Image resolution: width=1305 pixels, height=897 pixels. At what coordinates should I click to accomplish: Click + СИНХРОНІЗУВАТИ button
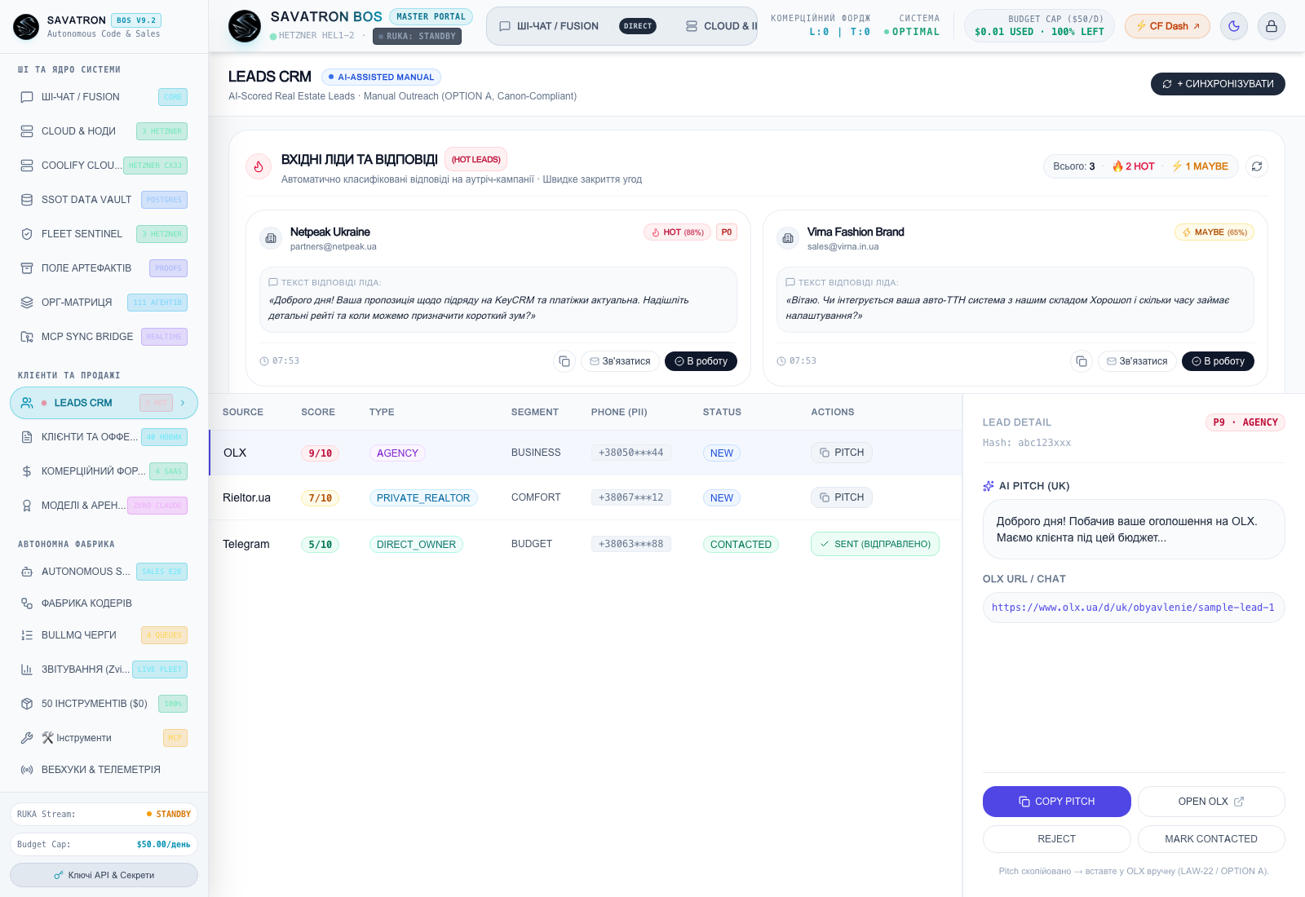(x=1218, y=84)
